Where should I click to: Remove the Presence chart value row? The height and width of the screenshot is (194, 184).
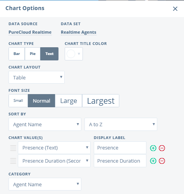[x=162, y=148]
